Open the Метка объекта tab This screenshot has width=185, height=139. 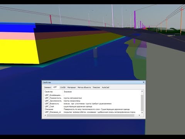pos(84,87)
